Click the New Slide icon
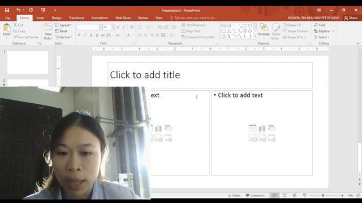Image resolution: width=362 pixels, height=203 pixels. pos(48,27)
